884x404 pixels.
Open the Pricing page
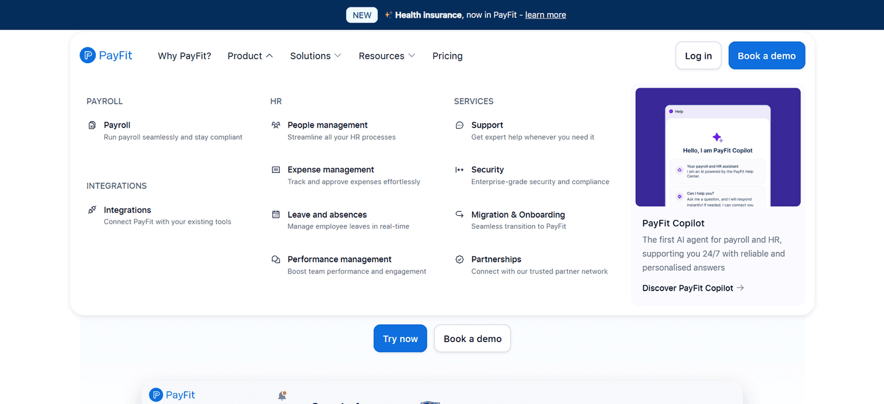pyautogui.click(x=448, y=56)
